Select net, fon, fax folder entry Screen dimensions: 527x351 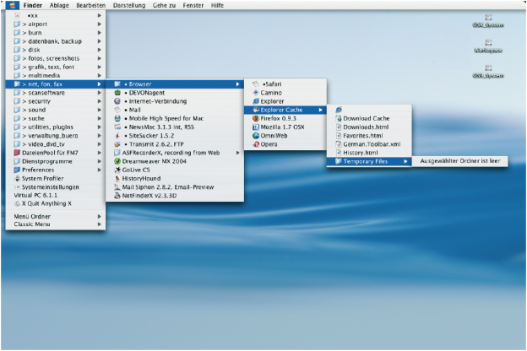[x=56, y=84]
